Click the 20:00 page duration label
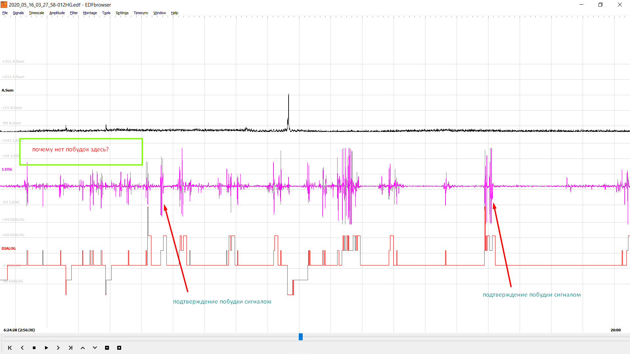 point(616,330)
